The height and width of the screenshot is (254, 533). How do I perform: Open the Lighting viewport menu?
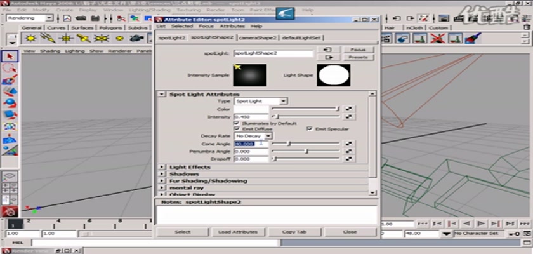(x=75, y=51)
